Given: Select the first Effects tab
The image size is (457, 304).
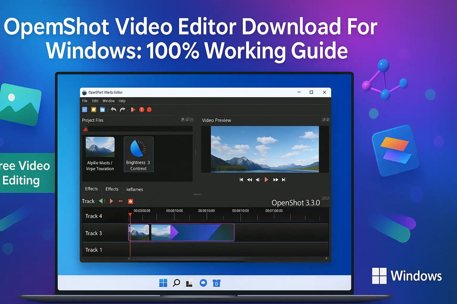Looking at the screenshot, I should pos(91,189).
